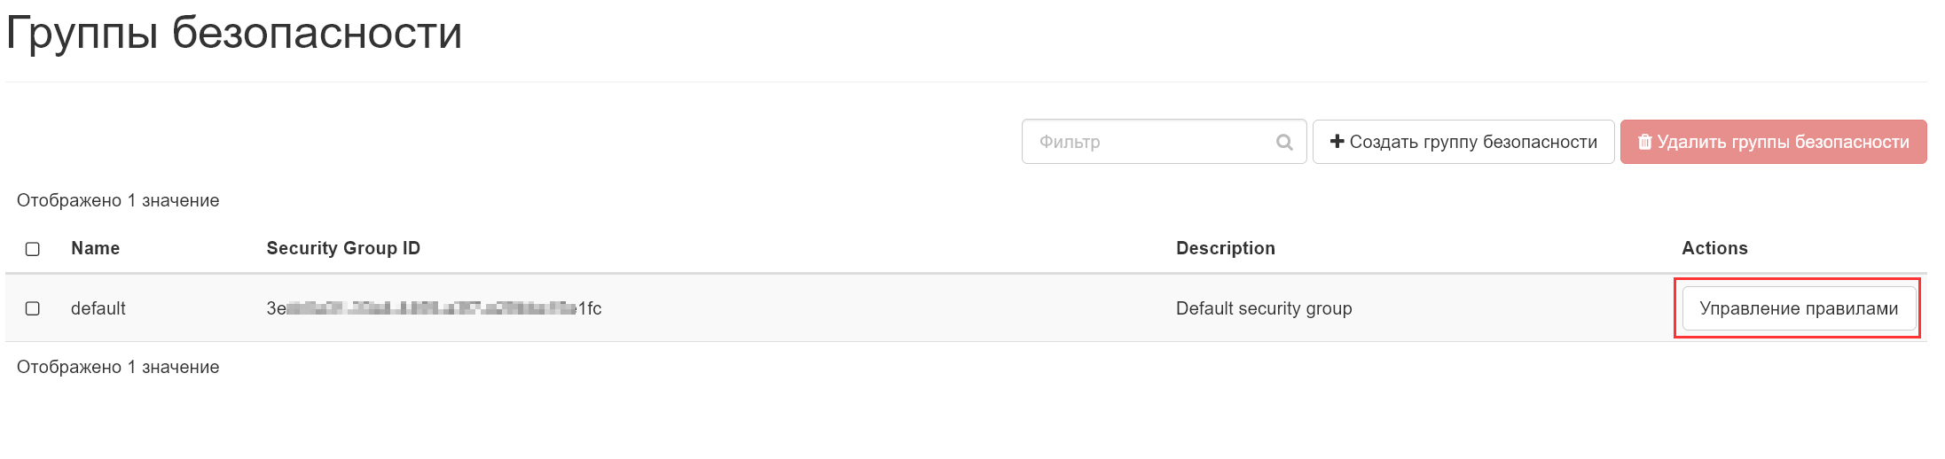Select the default group name cell

[98, 308]
